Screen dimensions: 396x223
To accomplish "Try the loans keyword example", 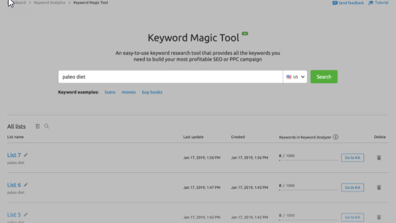I will click(110, 92).
